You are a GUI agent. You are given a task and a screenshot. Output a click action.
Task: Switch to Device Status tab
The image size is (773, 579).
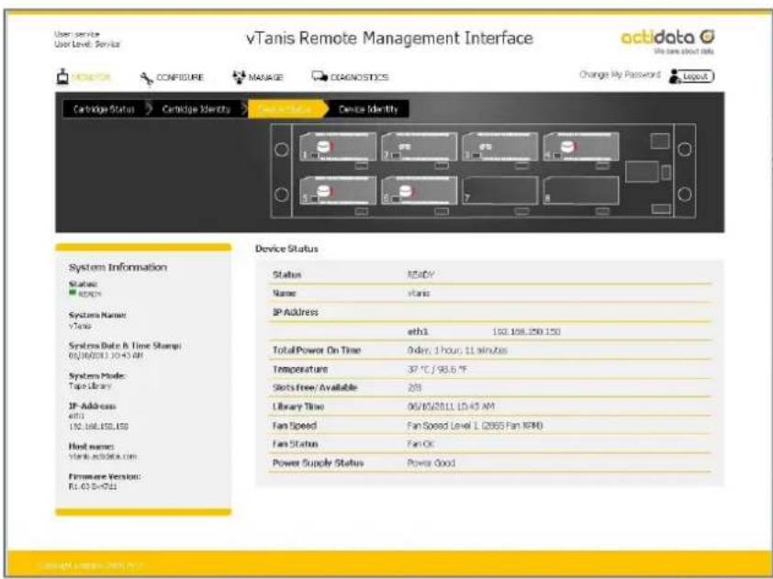[286, 109]
